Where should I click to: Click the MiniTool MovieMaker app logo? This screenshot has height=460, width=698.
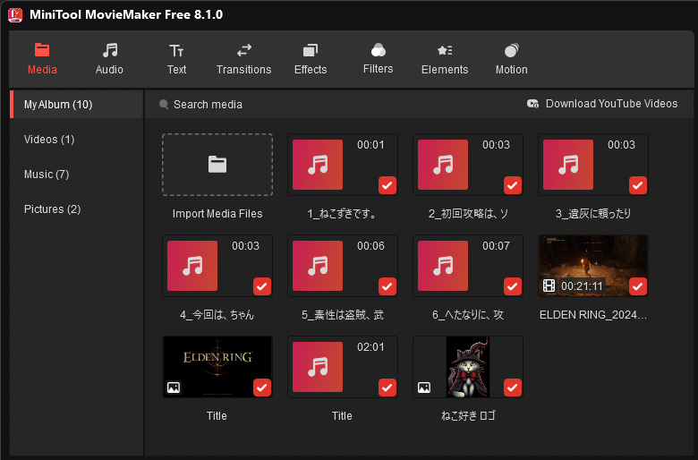(15, 14)
